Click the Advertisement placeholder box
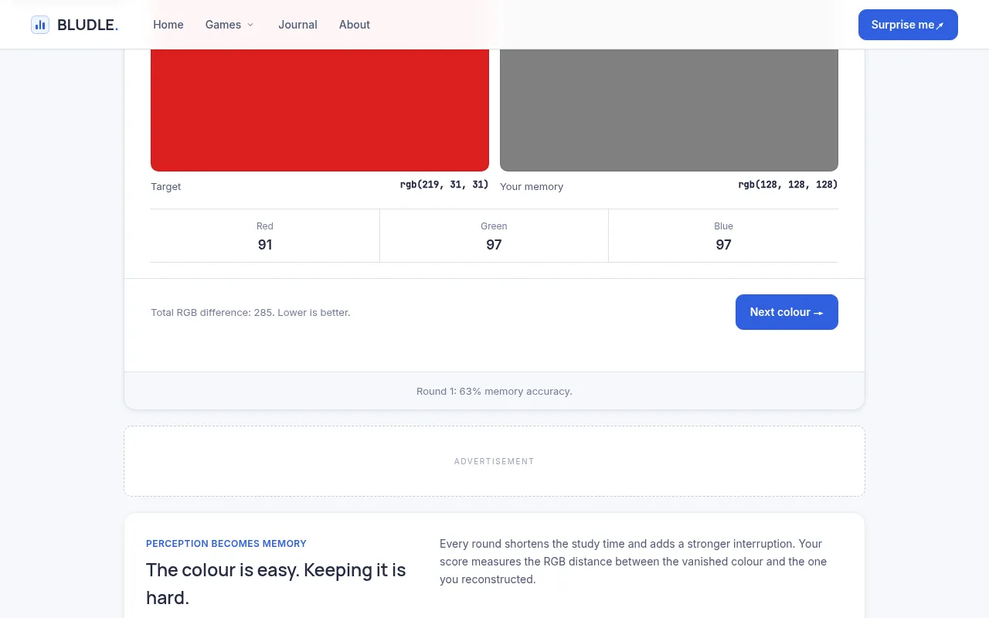 [x=494, y=461]
